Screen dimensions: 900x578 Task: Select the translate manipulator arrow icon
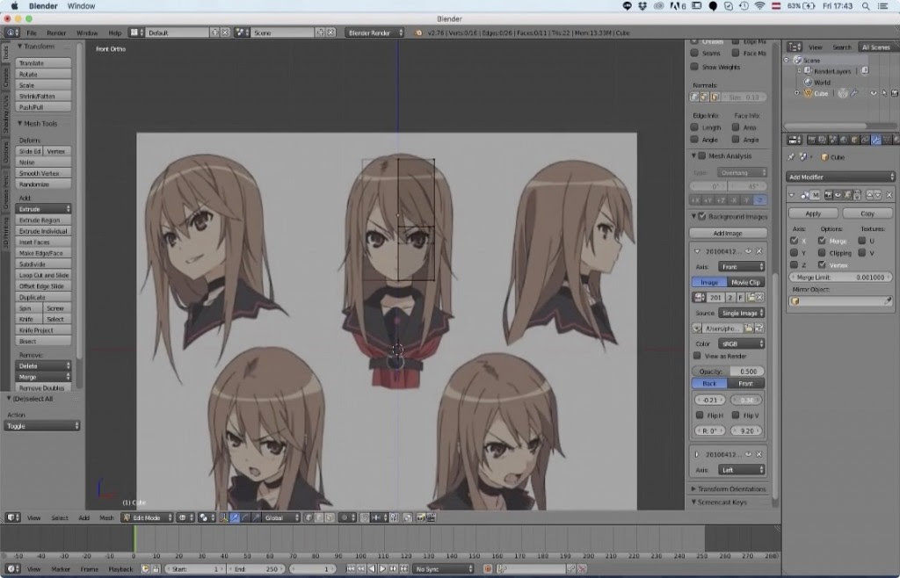pyautogui.click(x=235, y=517)
